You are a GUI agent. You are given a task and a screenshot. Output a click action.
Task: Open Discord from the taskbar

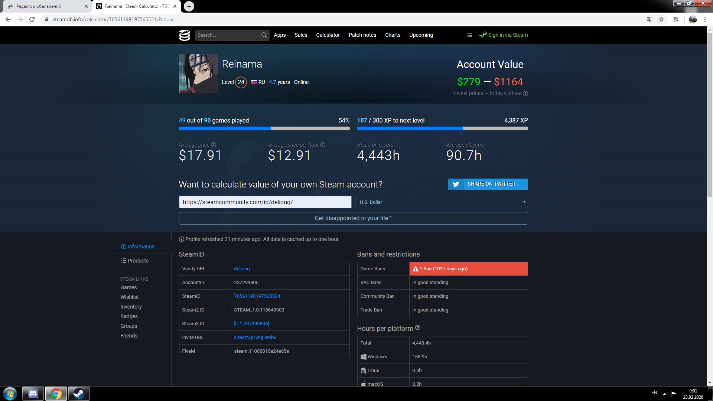pos(33,394)
